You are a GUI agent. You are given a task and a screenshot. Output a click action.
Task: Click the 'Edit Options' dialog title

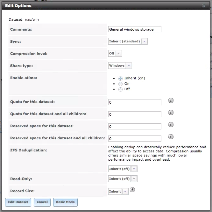pyautogui.click(x=18, y=5)
